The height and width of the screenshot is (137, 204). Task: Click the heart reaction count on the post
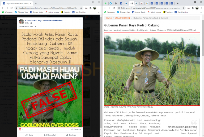tap(21, 129)
